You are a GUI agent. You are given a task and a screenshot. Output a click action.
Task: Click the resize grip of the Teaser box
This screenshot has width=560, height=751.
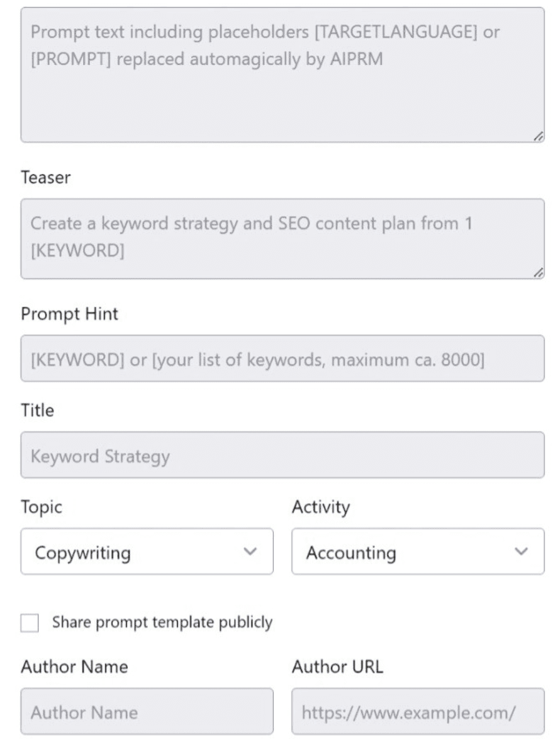540,272
